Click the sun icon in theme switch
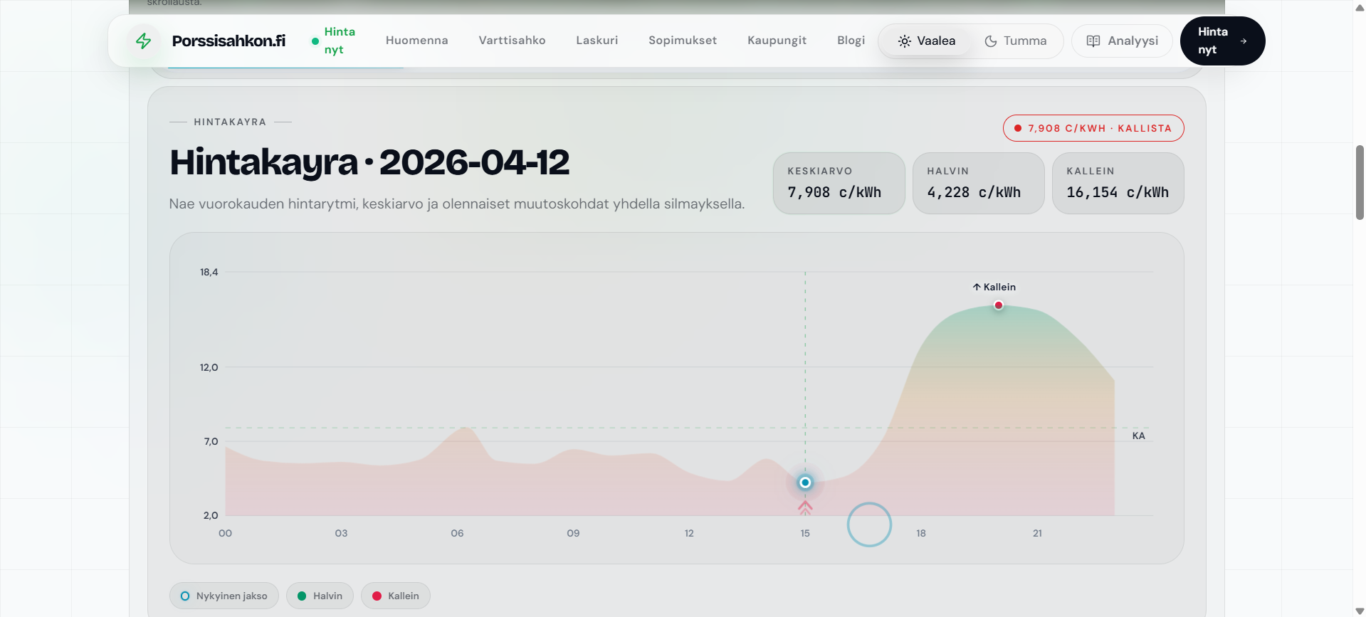The height and width of the screenshot is (617, 1366). tap(905, 41)
